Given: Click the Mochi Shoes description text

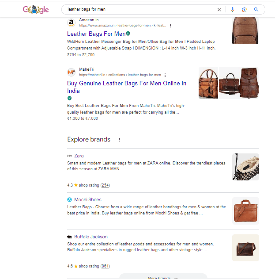Looking at the screenshot, I should point(147,210).
